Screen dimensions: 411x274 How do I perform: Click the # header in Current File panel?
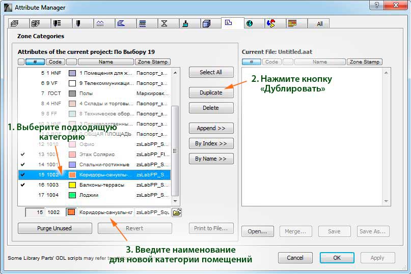coord(252,62)
